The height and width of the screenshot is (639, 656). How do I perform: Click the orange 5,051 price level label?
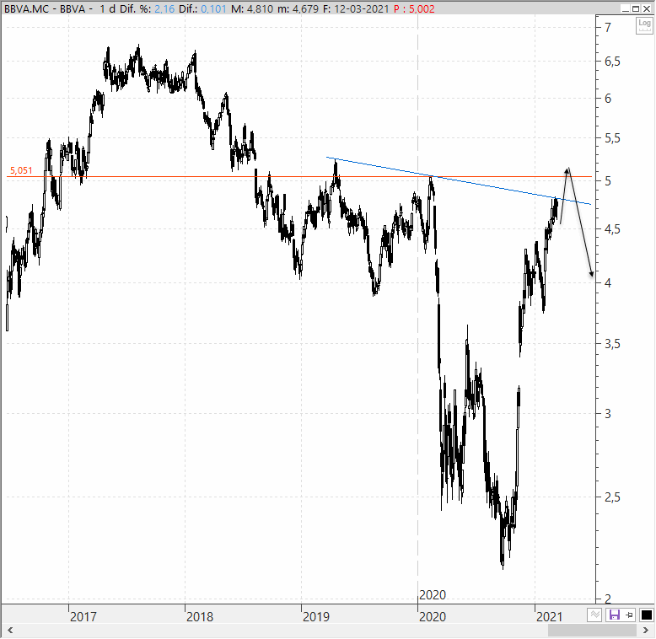[x=21, y=170]
